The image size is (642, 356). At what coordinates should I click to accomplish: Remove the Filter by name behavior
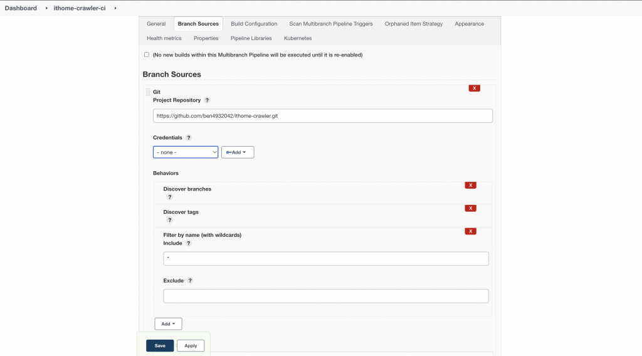pos(470,231)
